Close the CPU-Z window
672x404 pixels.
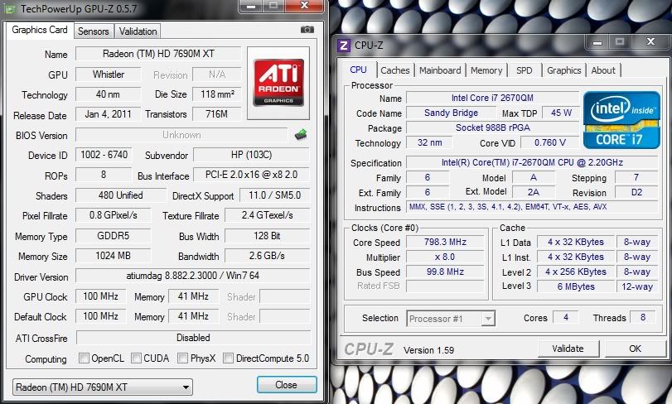tap(650, 41)
